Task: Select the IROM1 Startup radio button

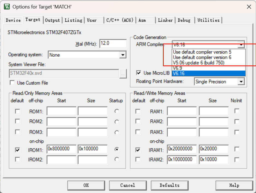Action: tap(117, 149)
